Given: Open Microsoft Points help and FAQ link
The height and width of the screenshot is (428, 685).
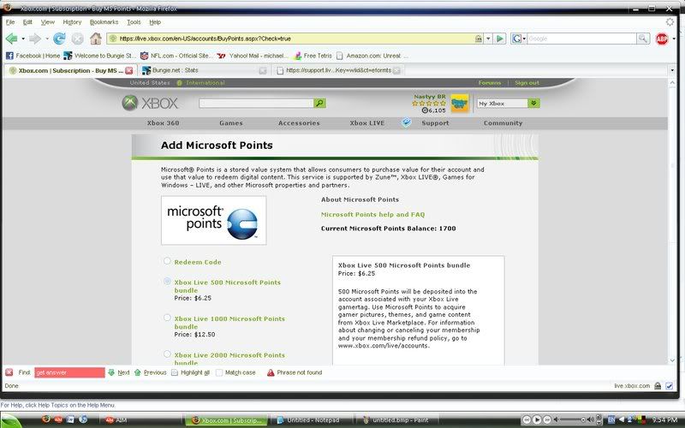Looking at the screenshot, I should pyautogui.click(x=372, y=214).
